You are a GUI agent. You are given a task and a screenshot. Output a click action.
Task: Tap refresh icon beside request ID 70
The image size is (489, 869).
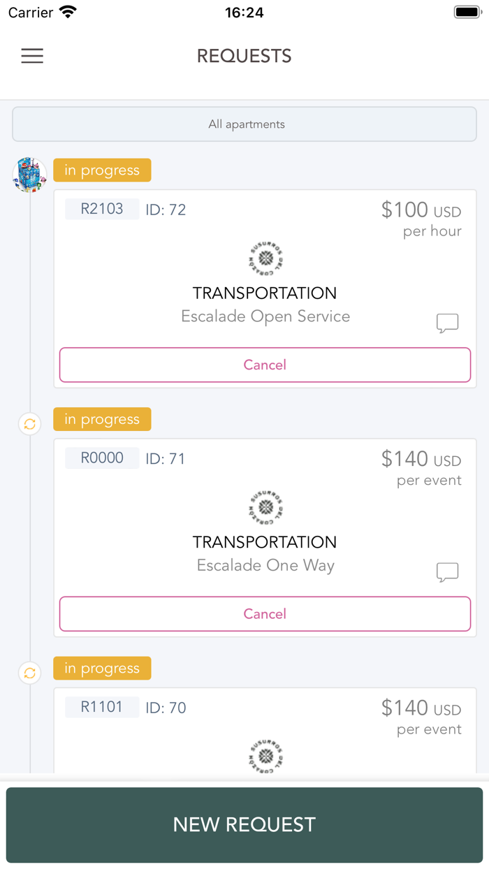[29, 673]
